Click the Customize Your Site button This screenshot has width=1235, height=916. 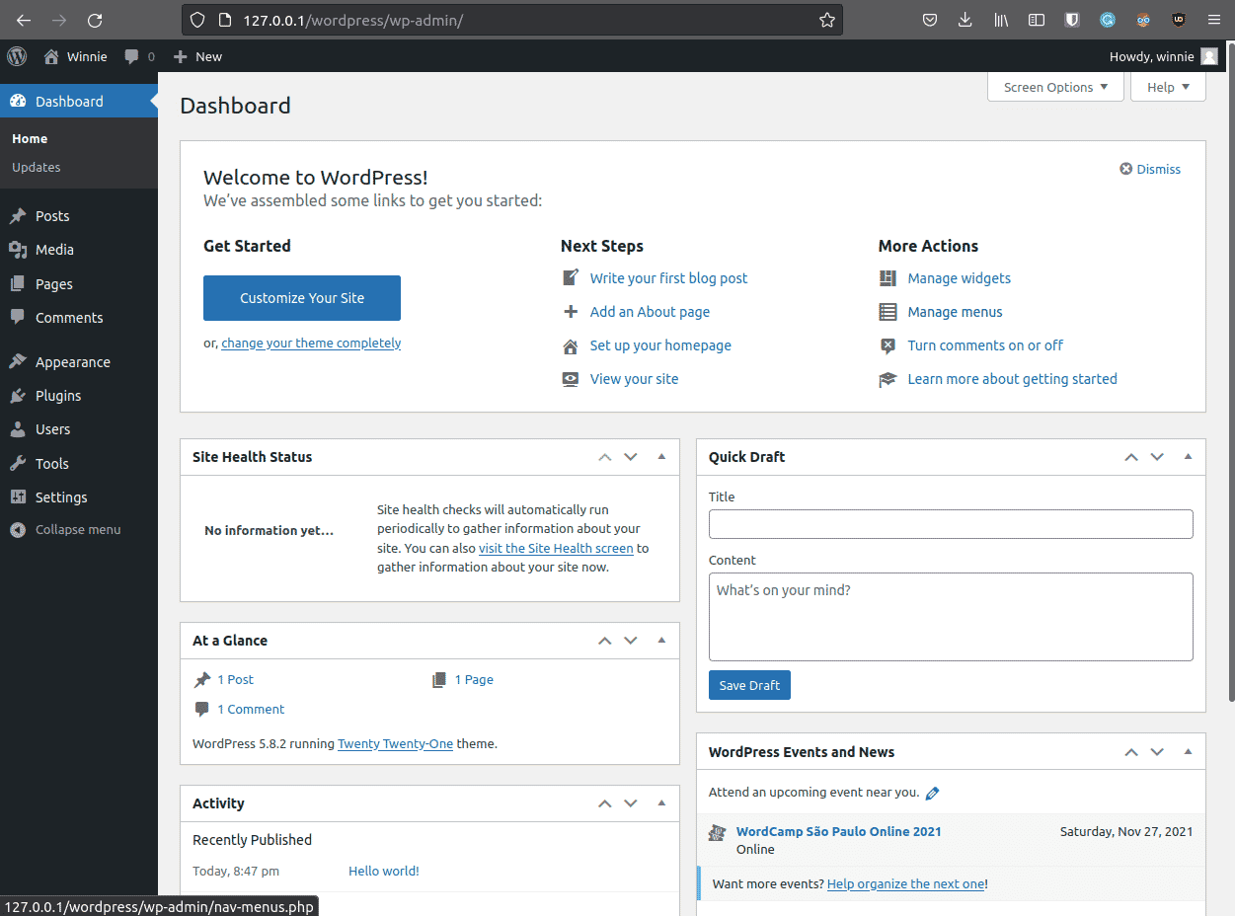click(x=302, y=298)
